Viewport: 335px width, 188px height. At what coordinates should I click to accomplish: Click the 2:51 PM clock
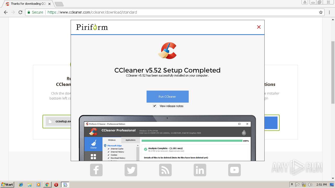pos(322,185)
